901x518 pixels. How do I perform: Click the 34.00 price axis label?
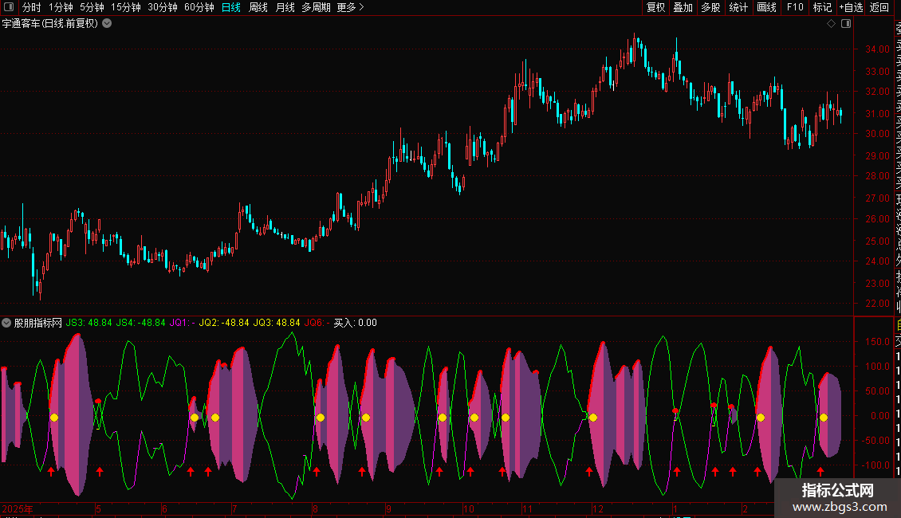pos(877,49)
